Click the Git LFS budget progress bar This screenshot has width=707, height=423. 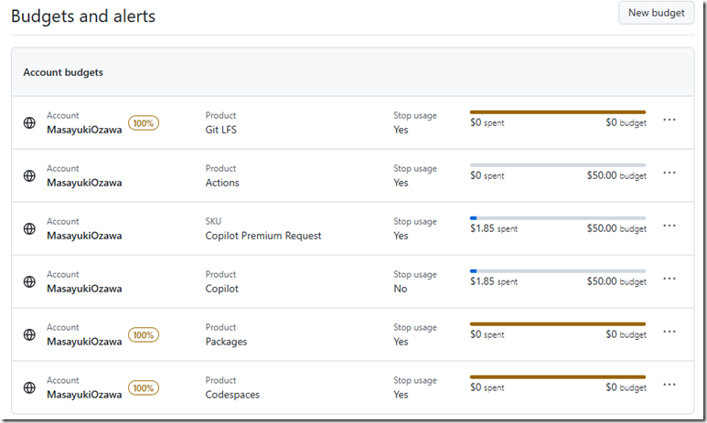click(x=558, y=112)
